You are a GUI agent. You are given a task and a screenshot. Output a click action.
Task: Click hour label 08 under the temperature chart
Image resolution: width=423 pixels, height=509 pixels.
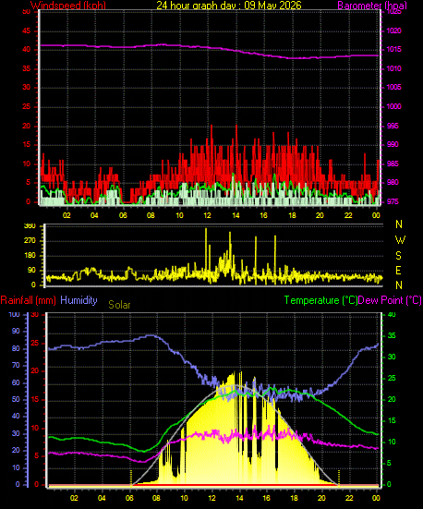(x=157, y=498)
